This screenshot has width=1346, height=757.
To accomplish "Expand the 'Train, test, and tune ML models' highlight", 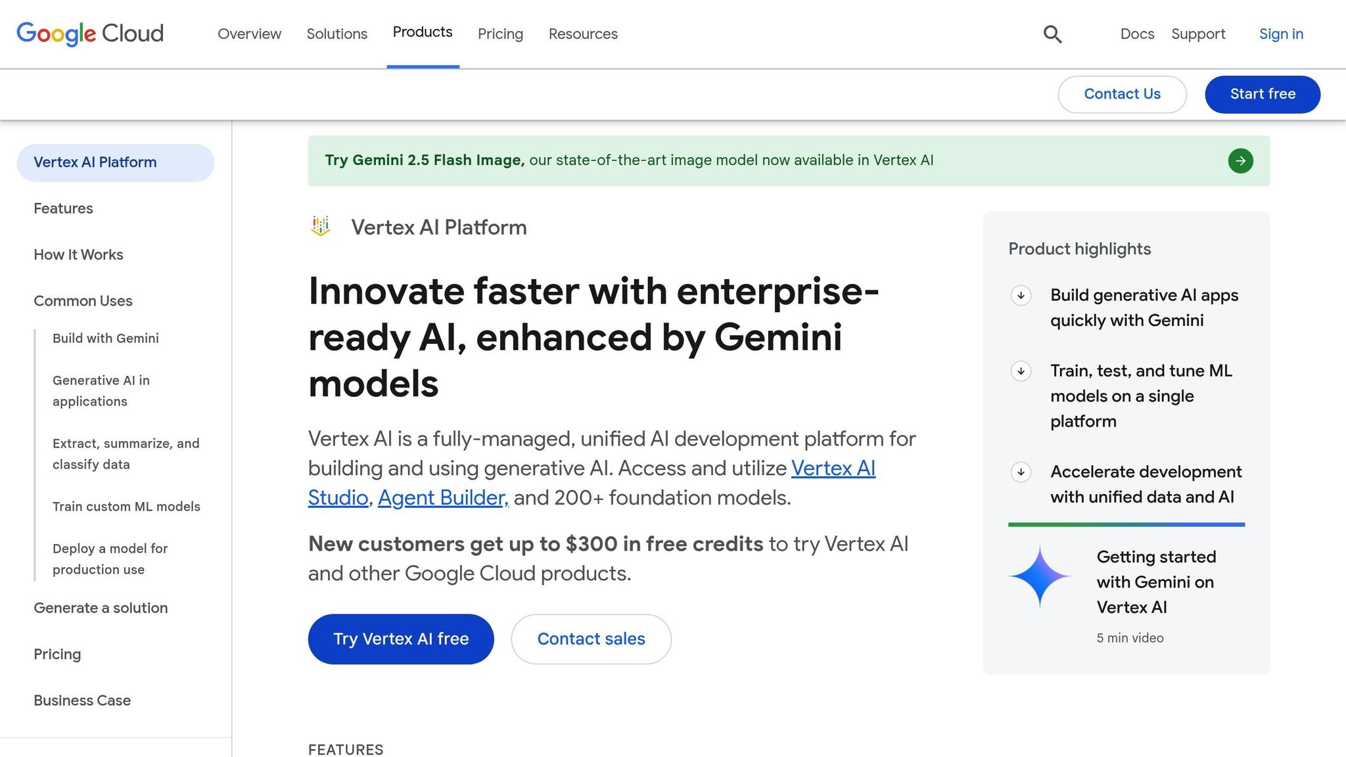I will tap(1020, 371).
